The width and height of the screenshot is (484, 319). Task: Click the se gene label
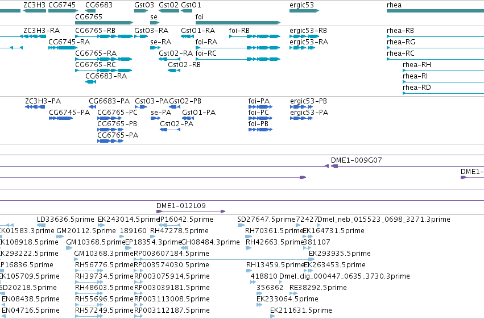[154, 16]
